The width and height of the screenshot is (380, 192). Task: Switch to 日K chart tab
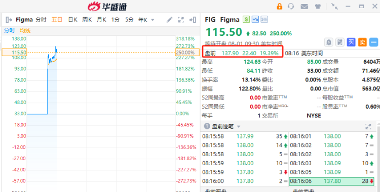point(72,20)
